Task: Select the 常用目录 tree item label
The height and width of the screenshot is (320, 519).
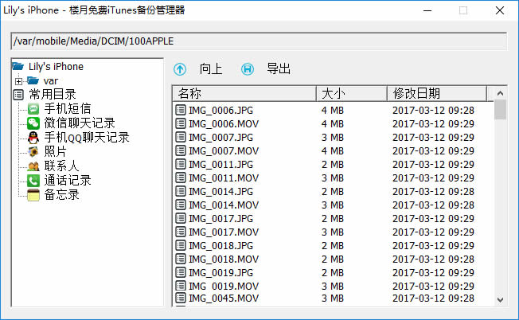Action: click(x=53, y=95)
